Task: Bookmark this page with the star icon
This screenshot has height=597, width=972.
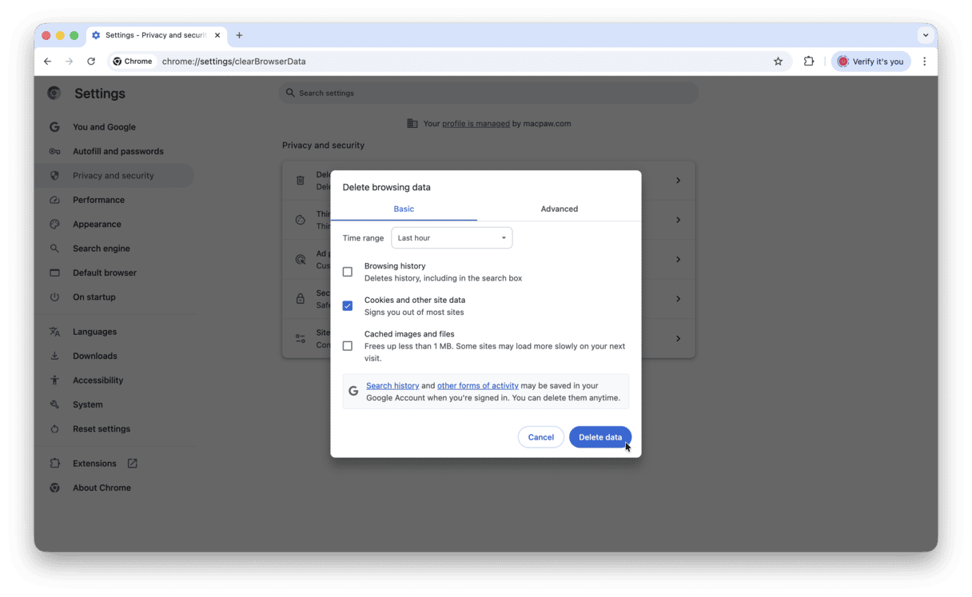Action: tap(778, 61)
